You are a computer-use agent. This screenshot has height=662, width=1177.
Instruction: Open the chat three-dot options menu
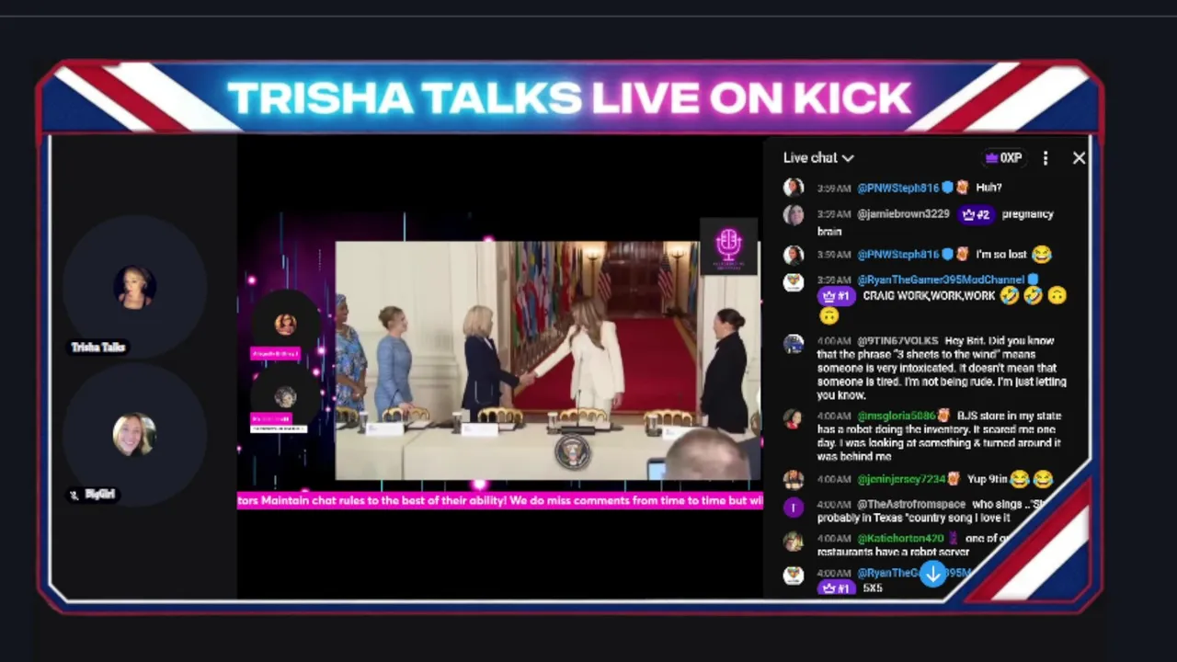click(x=1046, y=158)
